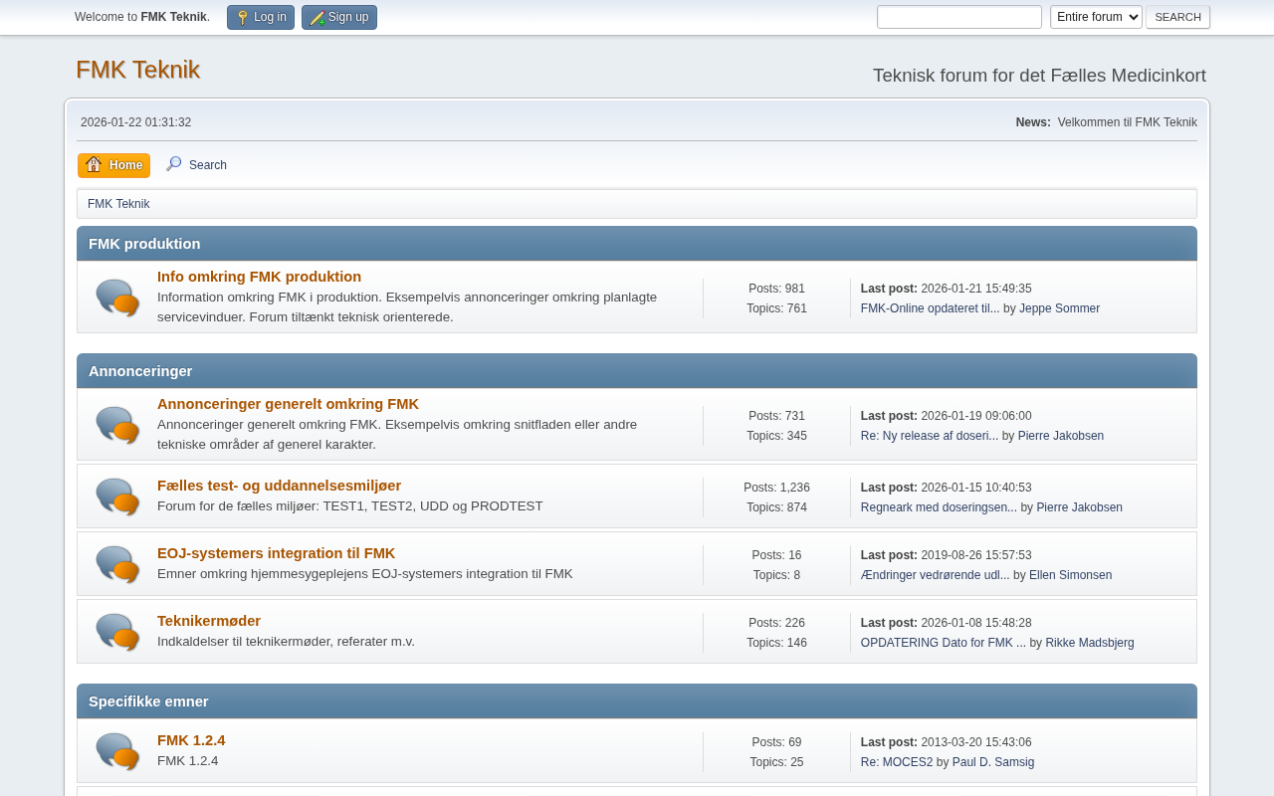
Task: View Ellen Simonsen's profile
Action: click(1070, 575)
